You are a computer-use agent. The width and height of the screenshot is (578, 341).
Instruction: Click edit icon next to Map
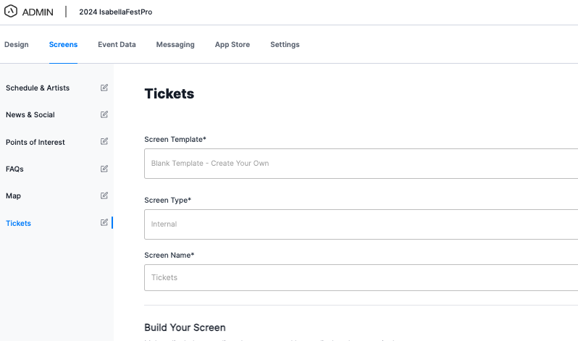[x=104, y=195]
